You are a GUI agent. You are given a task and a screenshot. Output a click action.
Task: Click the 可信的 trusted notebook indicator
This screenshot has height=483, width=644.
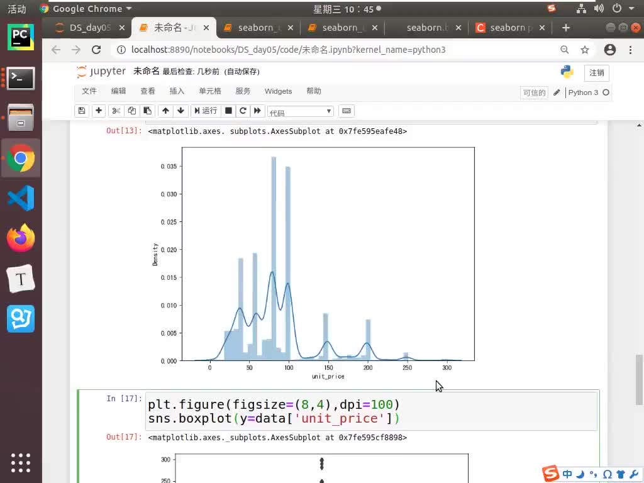pyautogui.click(x=534, y=93)
